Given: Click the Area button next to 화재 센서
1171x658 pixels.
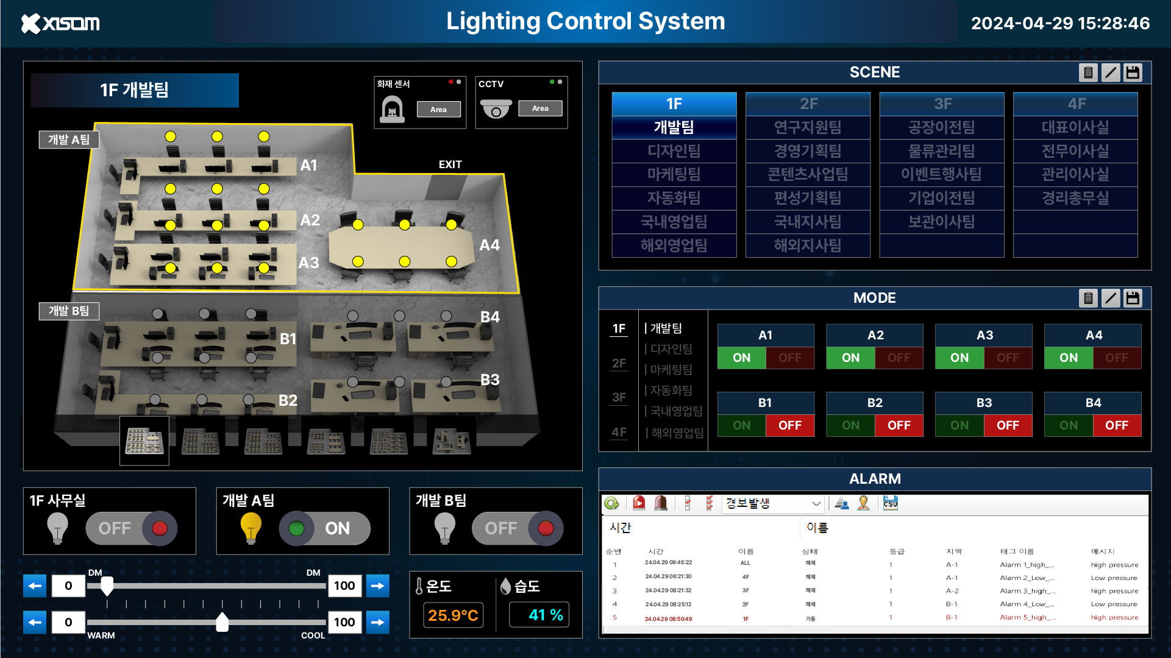Looking at the screenshot, I should pyautogui.click(x=438, y=109).
